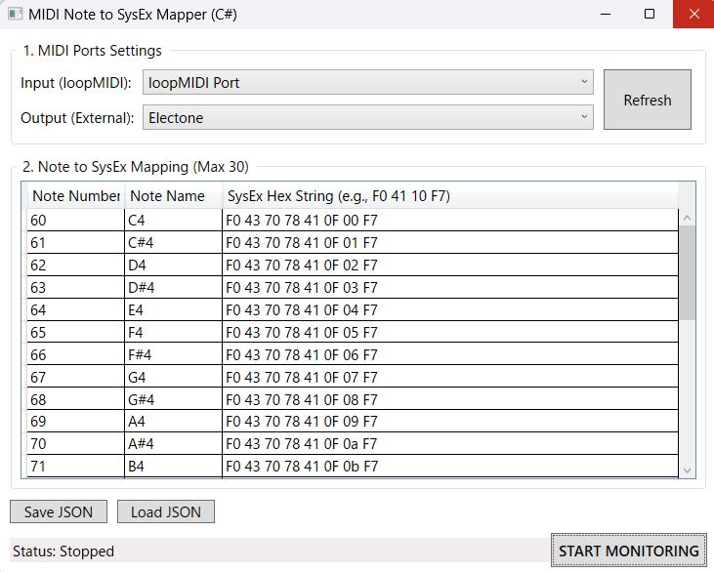Select the Note Number cell 69

click(76, 422)
